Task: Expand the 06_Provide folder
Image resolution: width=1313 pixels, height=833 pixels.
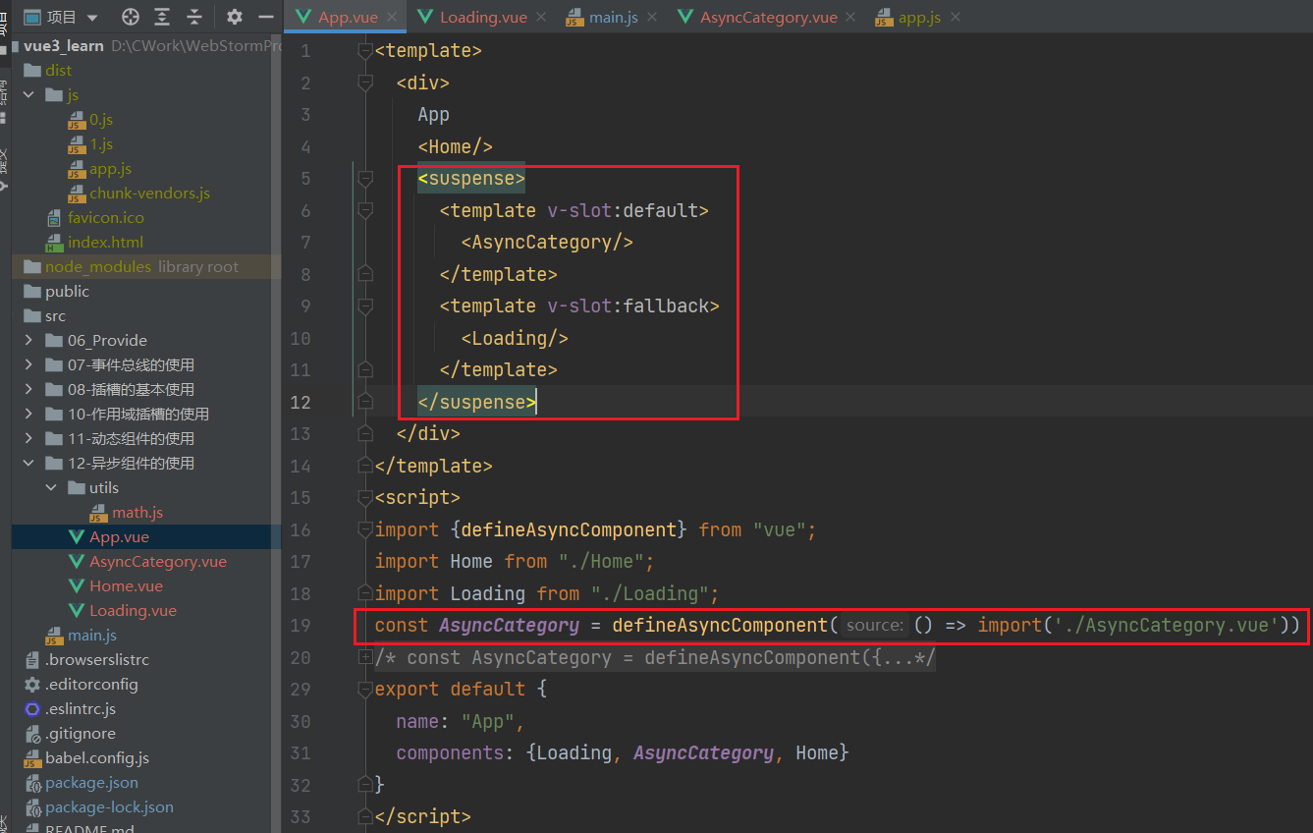Action: 29,340
